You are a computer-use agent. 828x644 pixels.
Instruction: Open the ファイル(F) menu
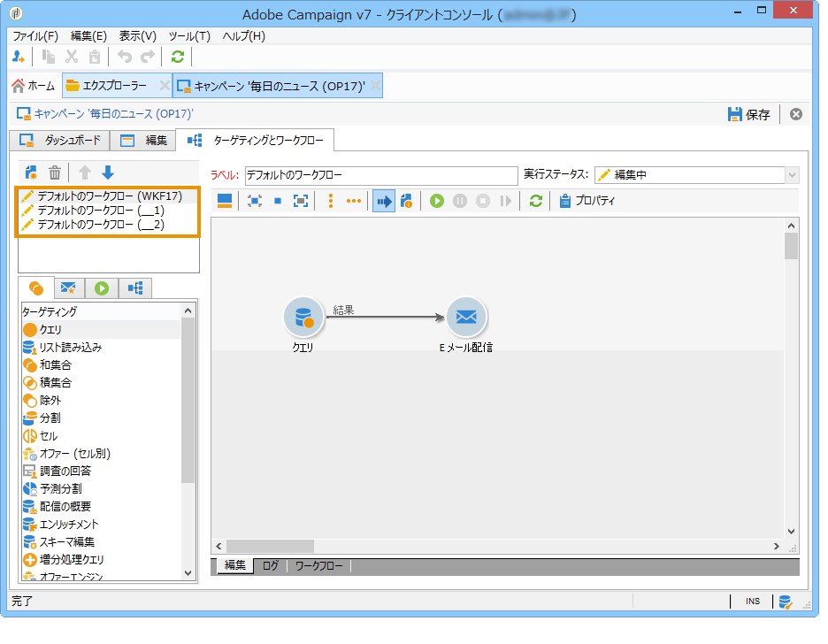[35, 36]
